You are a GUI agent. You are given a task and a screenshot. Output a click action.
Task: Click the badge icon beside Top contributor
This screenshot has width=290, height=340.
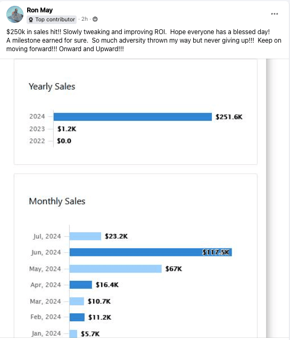(x=31, y=20)
